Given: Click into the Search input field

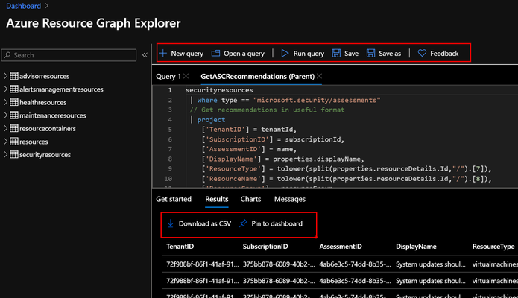Looking at the screenshot, I should click(69, 55).
